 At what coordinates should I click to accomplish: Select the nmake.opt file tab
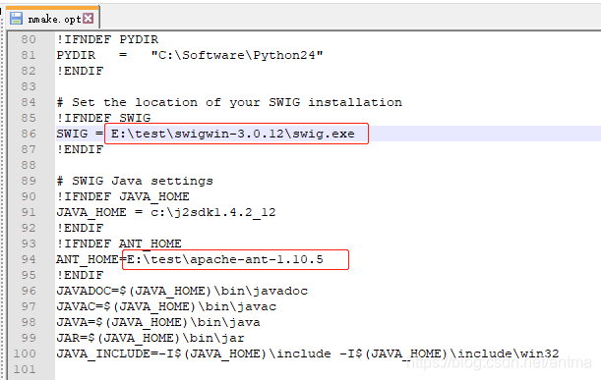(x=53, y=18)
